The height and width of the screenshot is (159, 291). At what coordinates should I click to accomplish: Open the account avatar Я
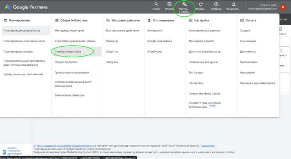[283, 7]
